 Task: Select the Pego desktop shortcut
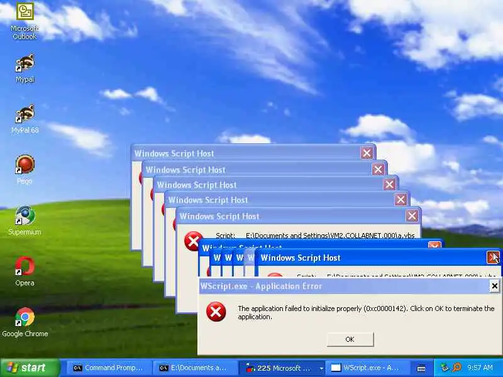(25, 170)
